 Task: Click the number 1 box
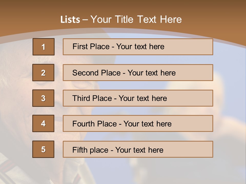click(x=43, y=47)
